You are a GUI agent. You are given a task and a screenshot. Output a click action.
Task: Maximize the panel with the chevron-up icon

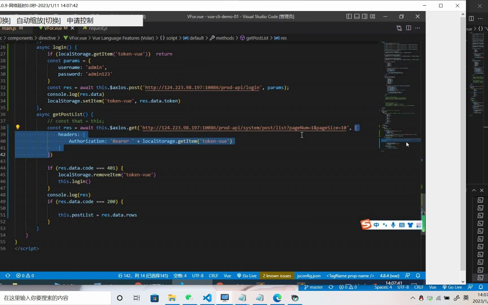pyautogui.click(x=474, y=190)
